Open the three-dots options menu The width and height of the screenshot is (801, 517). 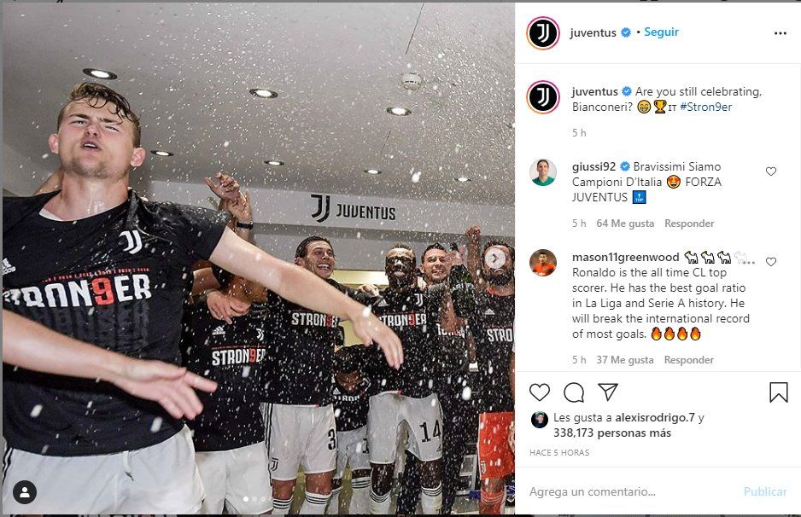pyautogui.click(x=780, y=33)
